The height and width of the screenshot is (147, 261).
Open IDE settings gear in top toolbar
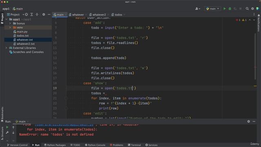(252, 9)
